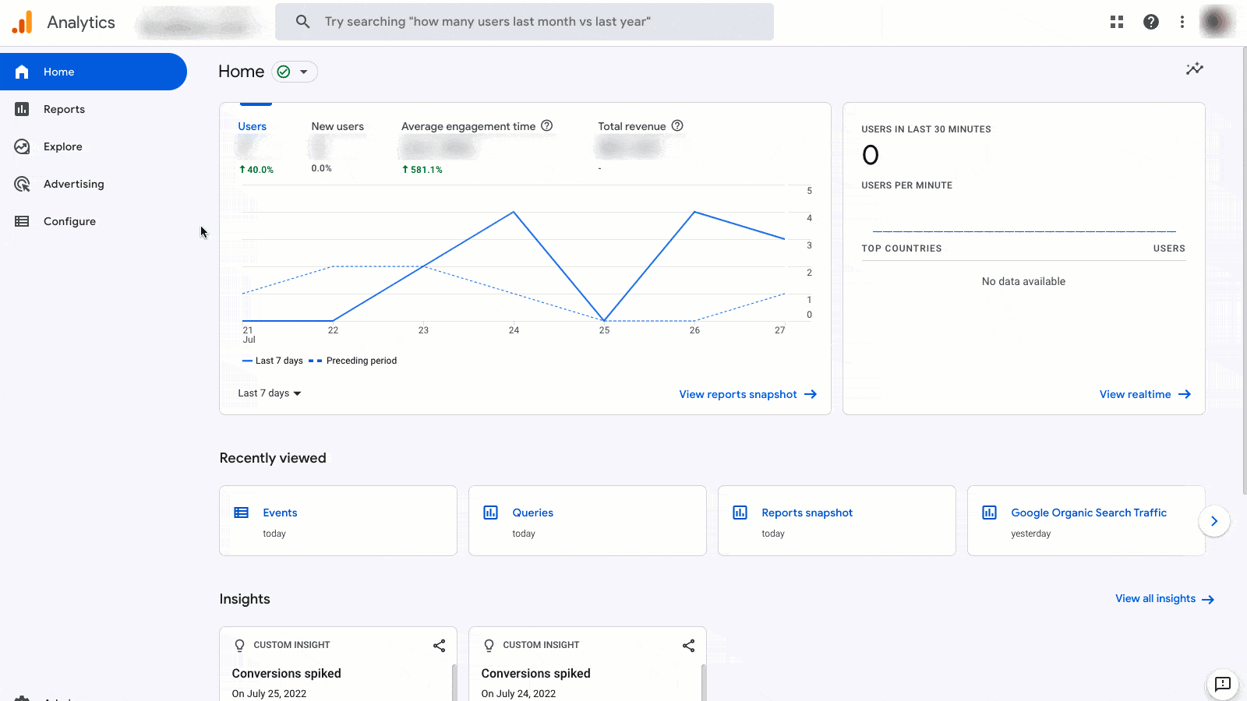Image resolution: width=1247 pixels, height=701 pixels.
Task: Open the Last 7 days date range dropdown
Action: (x=270, y=393)
